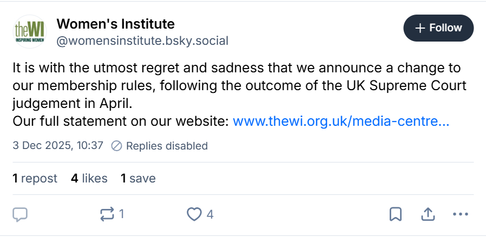
Task: Like the post with the heart icon
Action: tap(194, 214)
